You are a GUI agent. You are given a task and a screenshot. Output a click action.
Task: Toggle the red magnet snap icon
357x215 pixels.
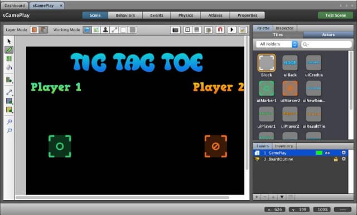coord(220,30)
